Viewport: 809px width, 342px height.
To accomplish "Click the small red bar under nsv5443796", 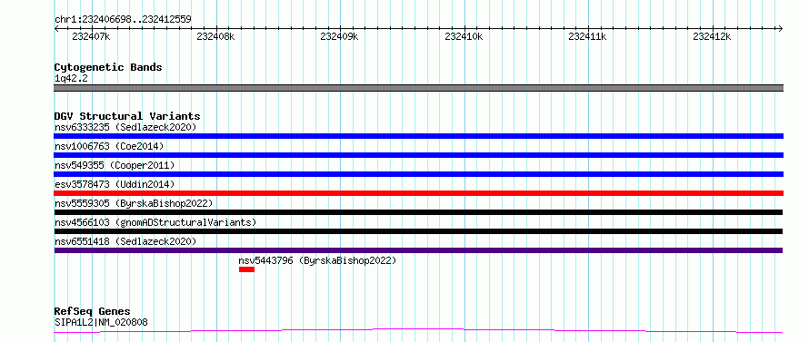I will point(246,269).
